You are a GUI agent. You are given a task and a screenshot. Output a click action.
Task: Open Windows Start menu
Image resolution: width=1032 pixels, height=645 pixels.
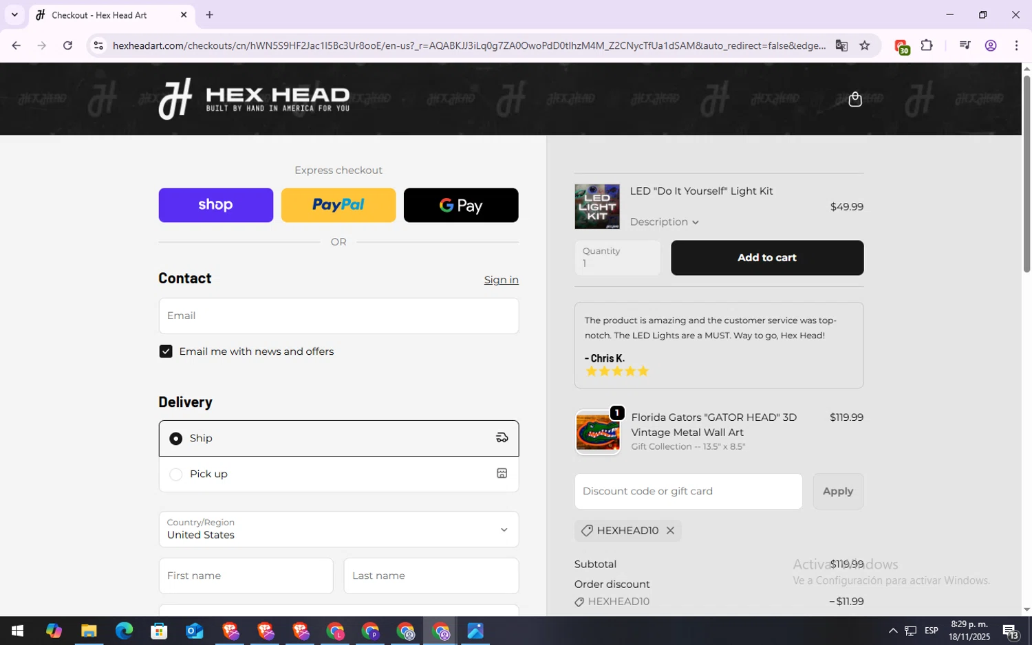[x=18, y=631]
